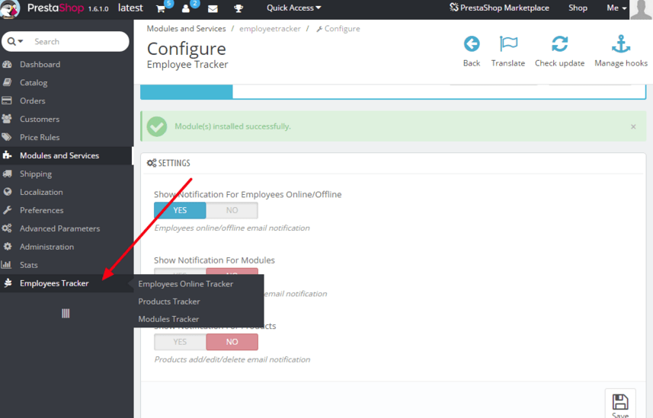Click the Check update refresh button
The height and width of the screenshot is (418, 653).
point(560,51)
